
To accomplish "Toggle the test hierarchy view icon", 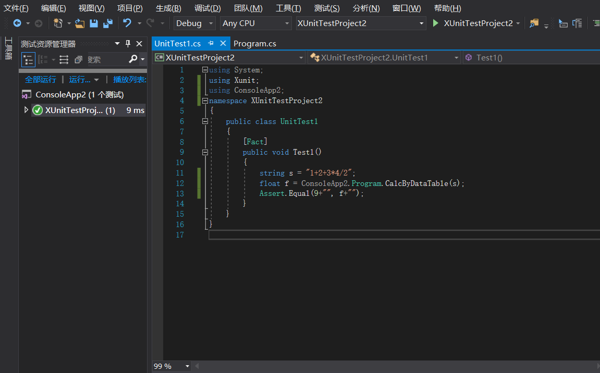I will [28, 59].
